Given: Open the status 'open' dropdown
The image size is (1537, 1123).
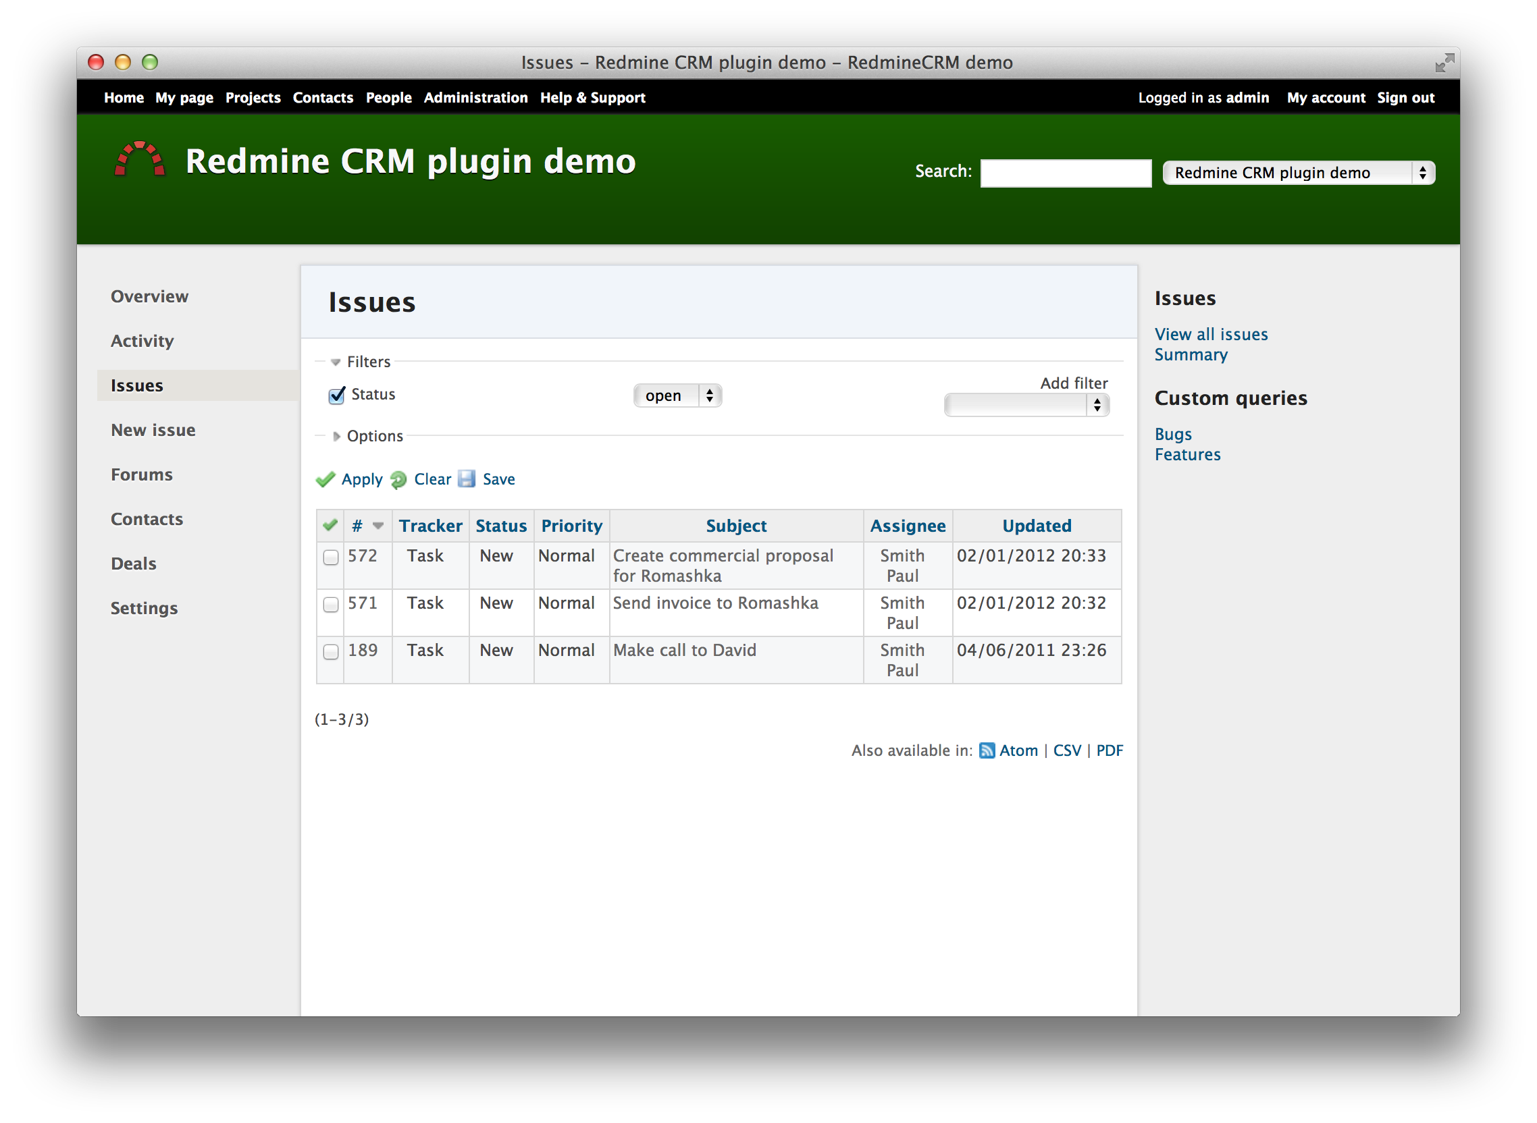Looking at the screenshot, I should (677, 395).
